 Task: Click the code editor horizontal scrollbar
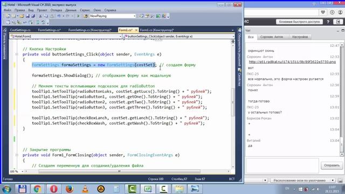[x=120, y=171]
